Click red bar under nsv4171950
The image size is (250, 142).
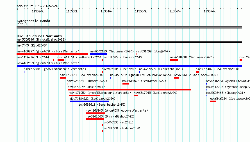[x=84, y=96]
